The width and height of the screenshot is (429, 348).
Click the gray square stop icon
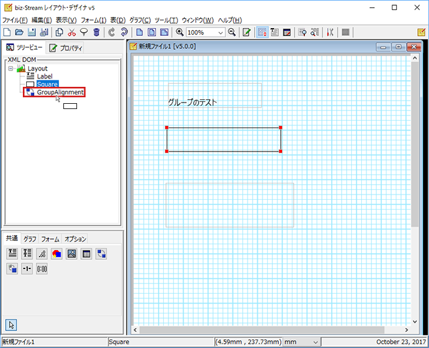345,32
